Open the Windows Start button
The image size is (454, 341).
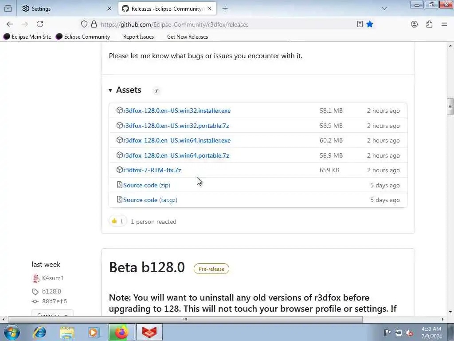coord(12,332)
